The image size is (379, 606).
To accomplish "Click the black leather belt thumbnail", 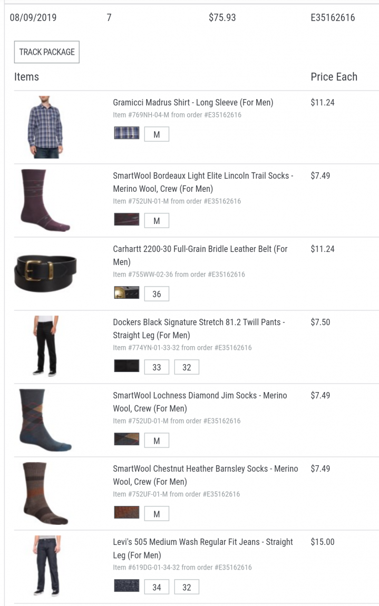I will pos(45,273).
